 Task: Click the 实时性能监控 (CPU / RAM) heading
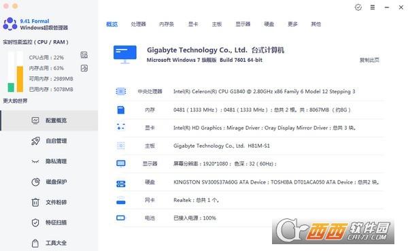pos(35,42)
